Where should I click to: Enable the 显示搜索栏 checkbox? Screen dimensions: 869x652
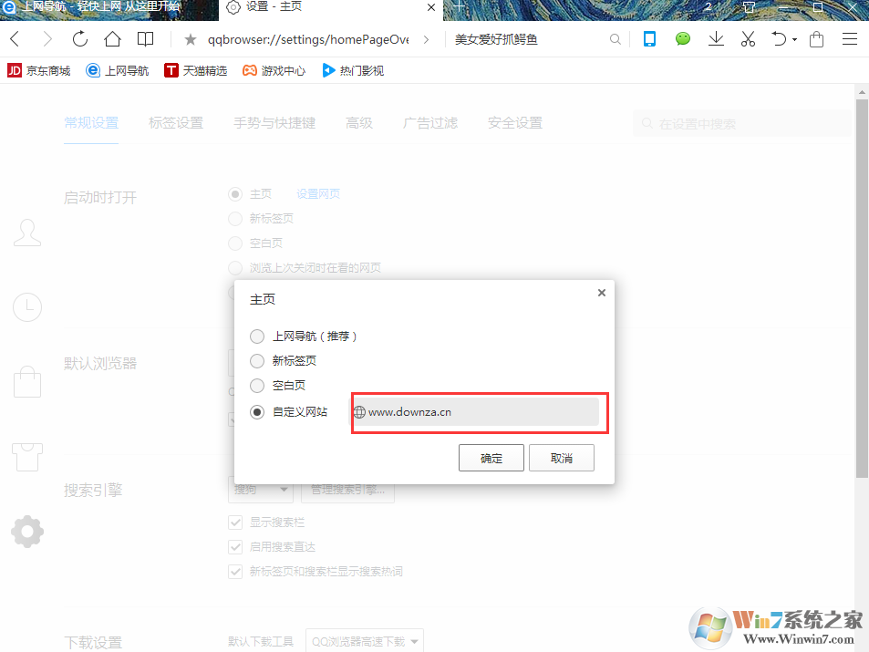pos(235,522)
